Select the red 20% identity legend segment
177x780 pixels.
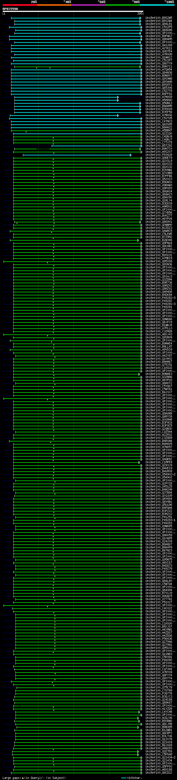[20, 5]
